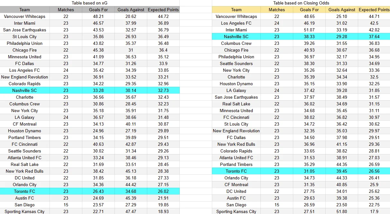
Task: Select the gray Goals For header cell
Action: tap(98, 10)
